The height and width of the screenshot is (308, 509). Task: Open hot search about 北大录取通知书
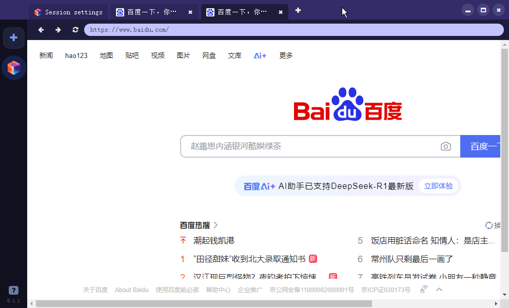[249, 259]
